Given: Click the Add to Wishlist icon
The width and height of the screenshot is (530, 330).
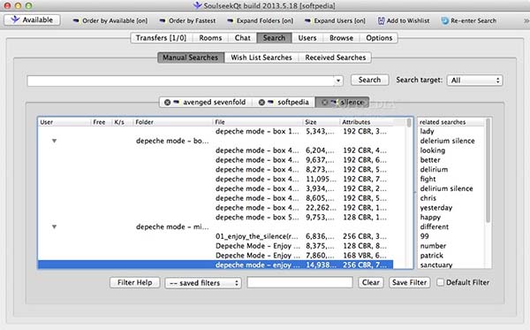Looking at the screenshot, I should [381, 20].
